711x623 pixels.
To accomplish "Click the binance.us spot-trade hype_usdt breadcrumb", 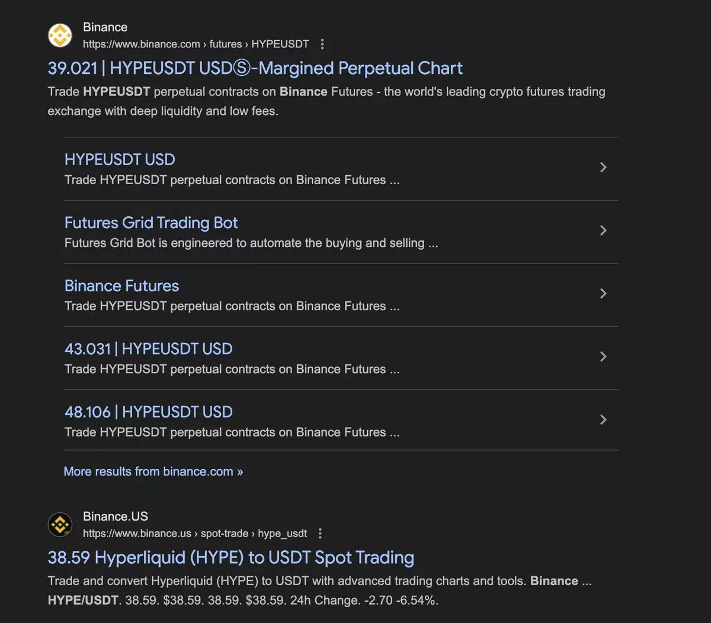I will coord(194,534).
